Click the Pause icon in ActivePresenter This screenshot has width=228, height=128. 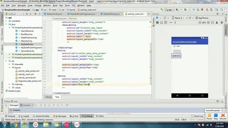coord(209,116)
